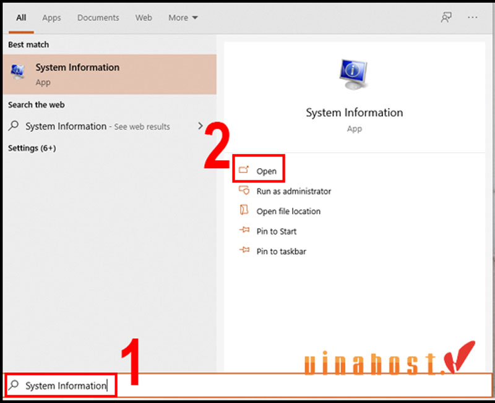Click System Information title in preview pane
Screen dimensions: 495x403
pyautogui.click(x=354, y=113)
